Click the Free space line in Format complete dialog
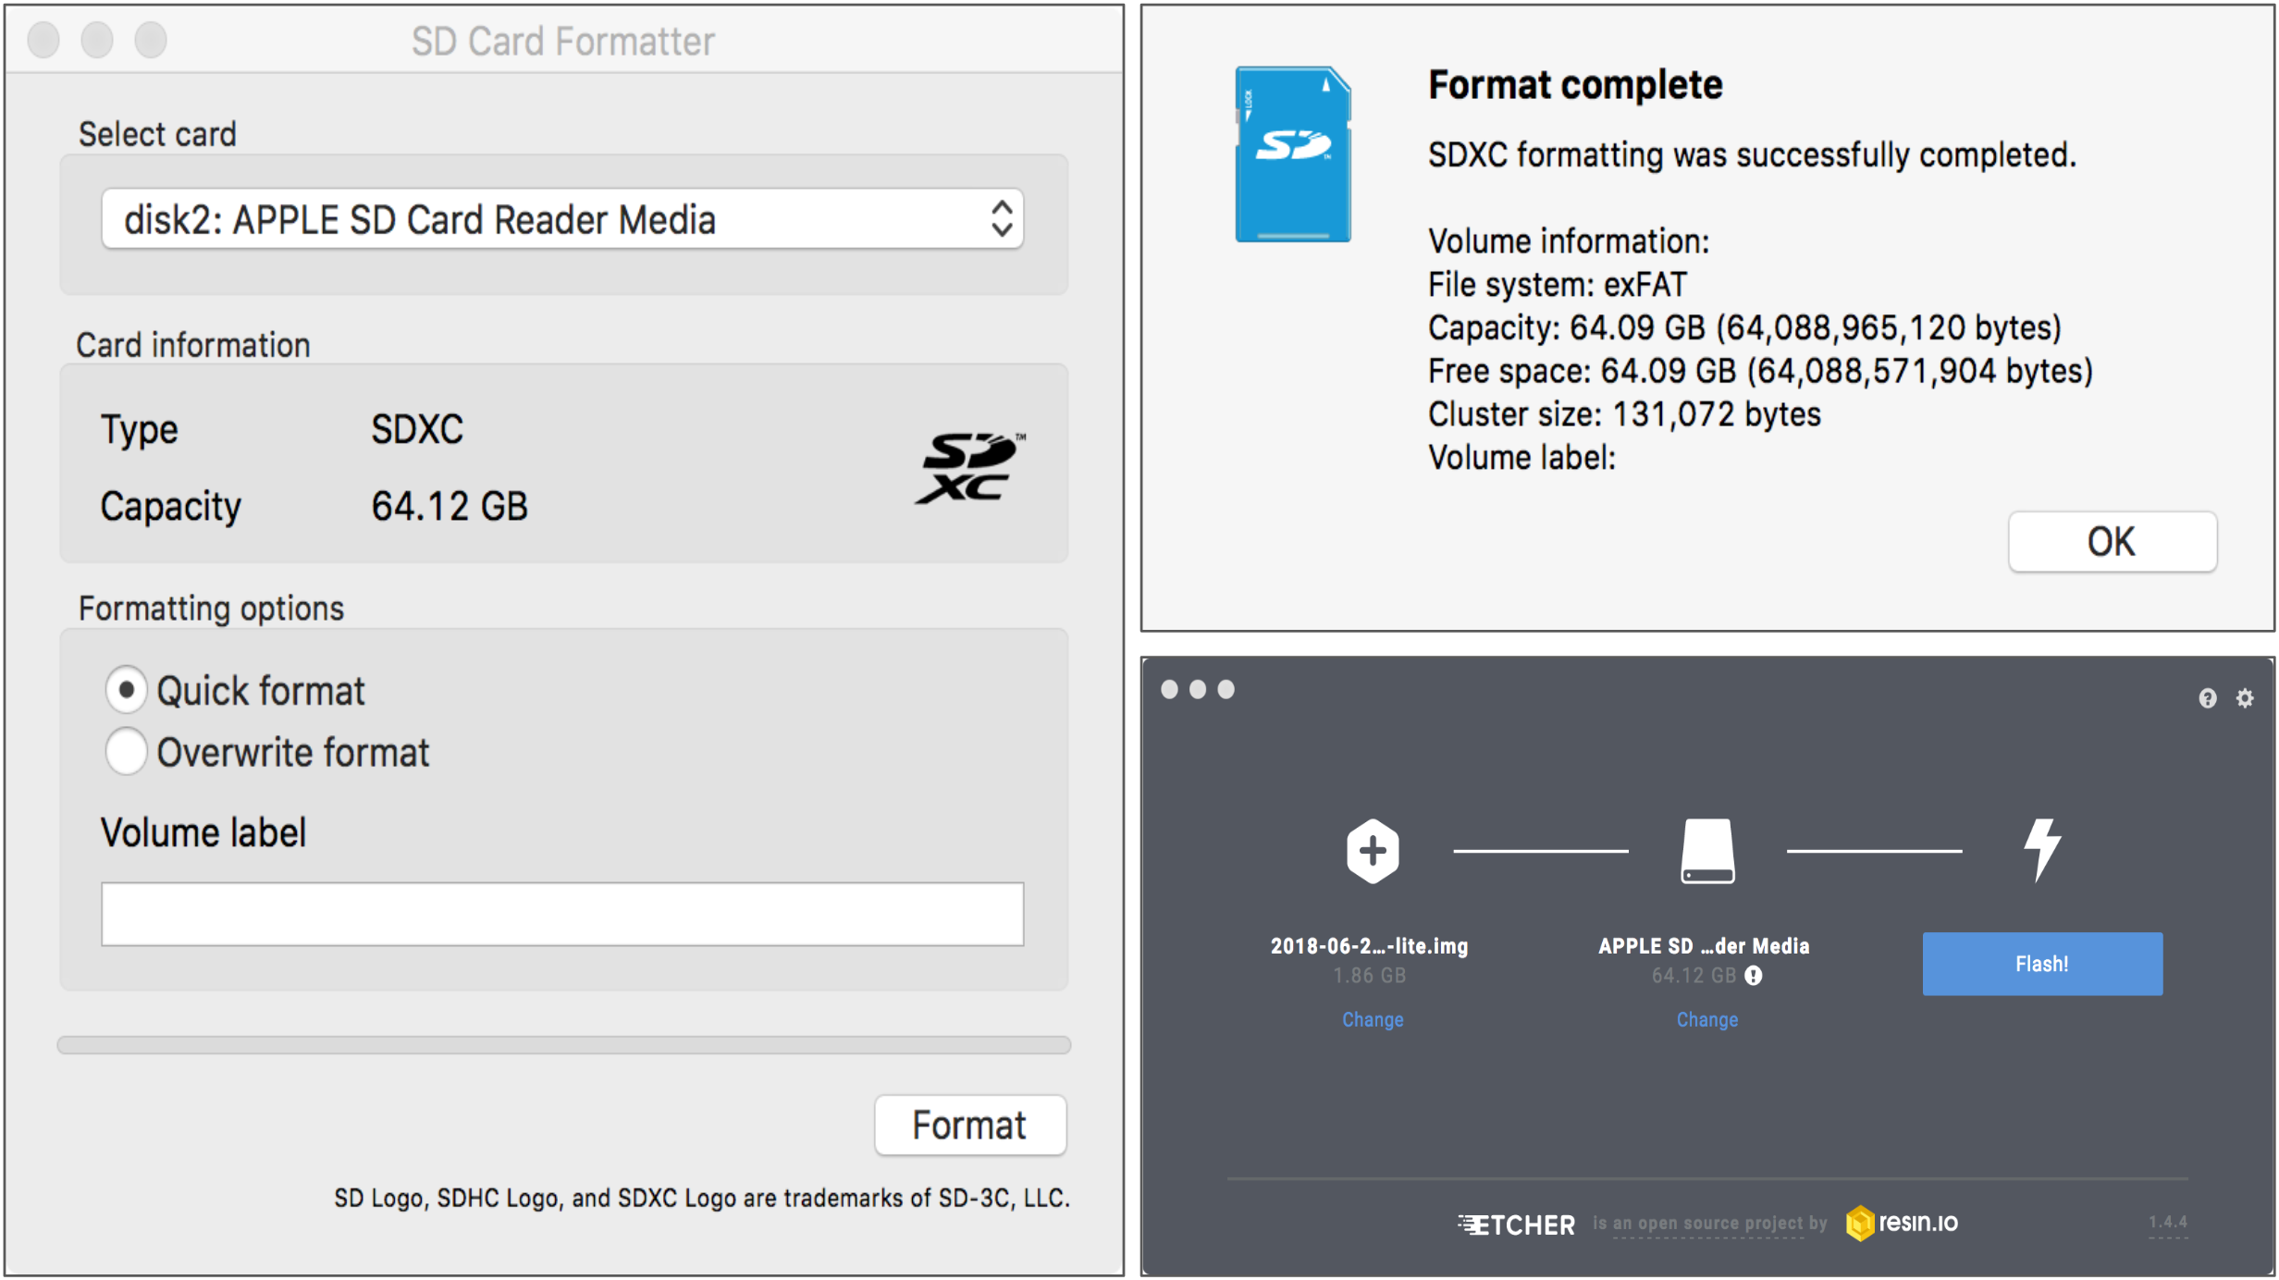 tap(1760, 371)
